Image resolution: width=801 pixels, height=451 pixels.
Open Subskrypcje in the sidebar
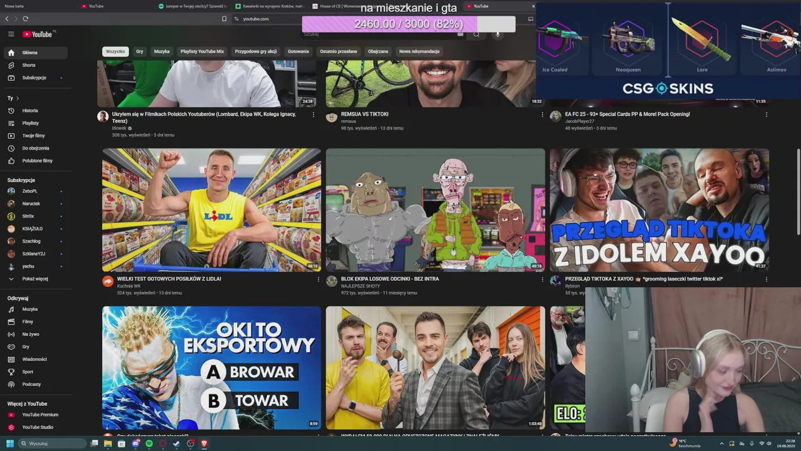coord(36,78)
